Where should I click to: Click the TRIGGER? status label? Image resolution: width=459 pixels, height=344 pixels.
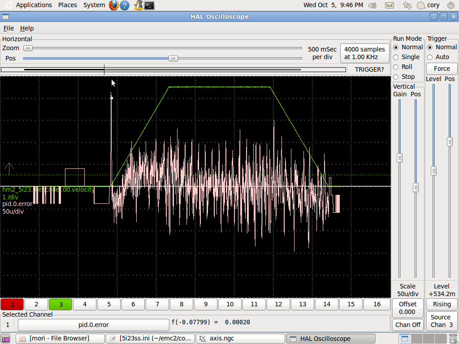click(x=369, y=69)
